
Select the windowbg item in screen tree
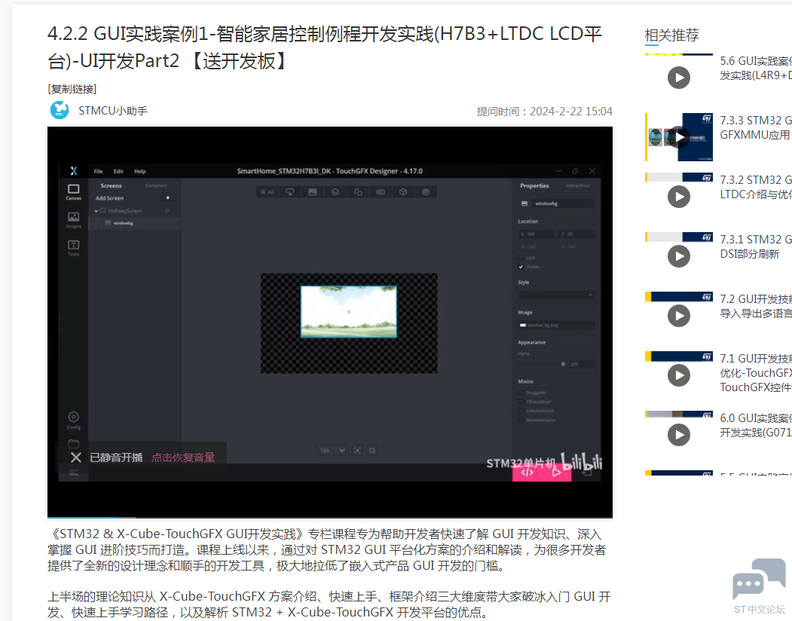134,223
